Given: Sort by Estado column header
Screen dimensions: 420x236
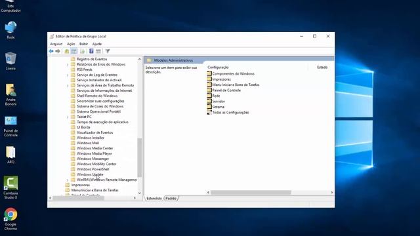Looking at the screenshot, I should click(322, 67).
